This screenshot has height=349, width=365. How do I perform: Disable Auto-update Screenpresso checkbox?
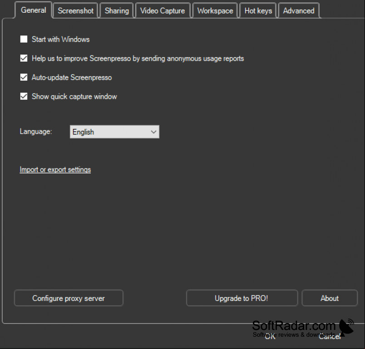(24, 77)
